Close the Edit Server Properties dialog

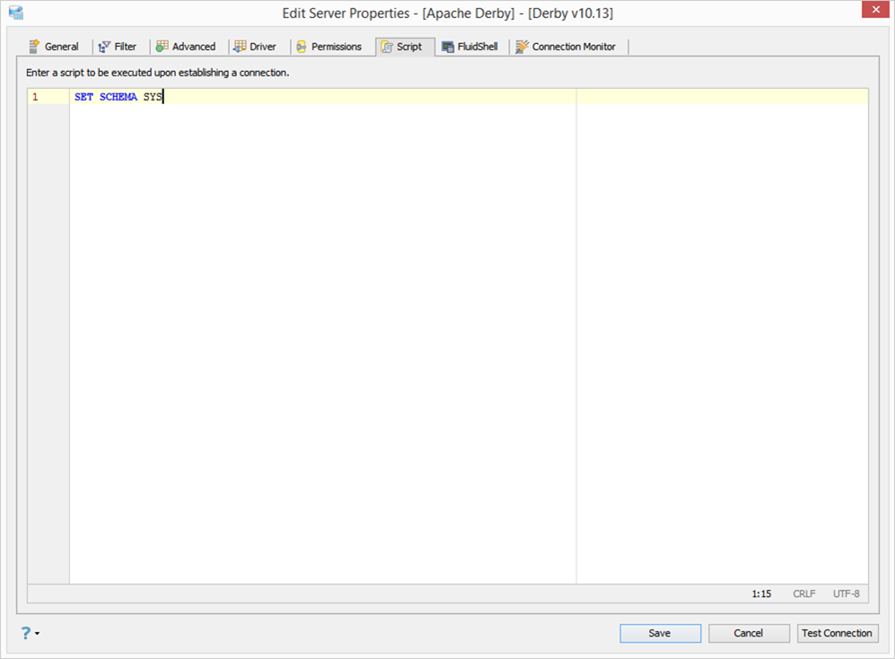(875, 10)
